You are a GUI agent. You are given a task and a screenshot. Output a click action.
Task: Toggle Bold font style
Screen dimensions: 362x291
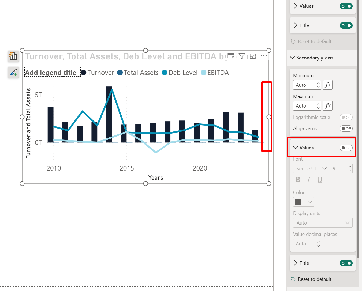point(298,180)
